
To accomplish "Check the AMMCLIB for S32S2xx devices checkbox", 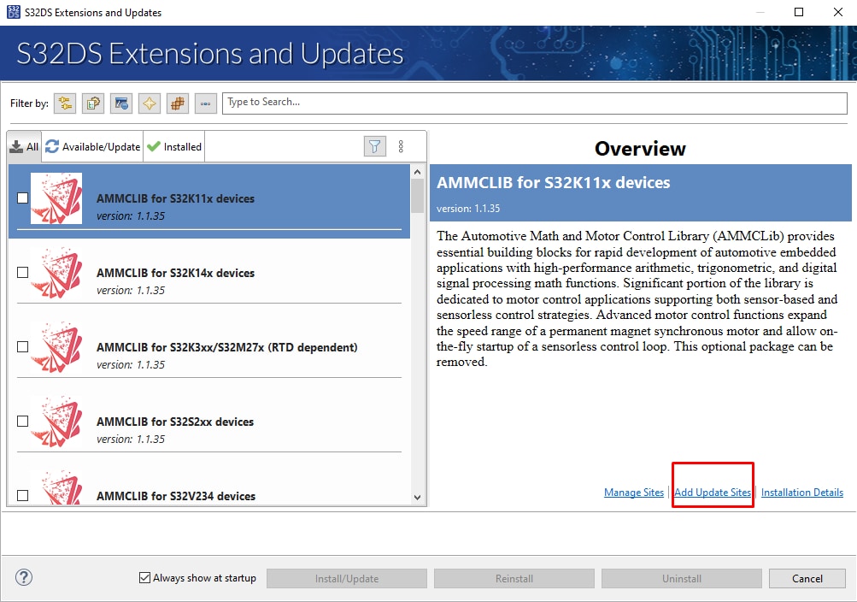I will pyautogui.click(x=21, y=421).
